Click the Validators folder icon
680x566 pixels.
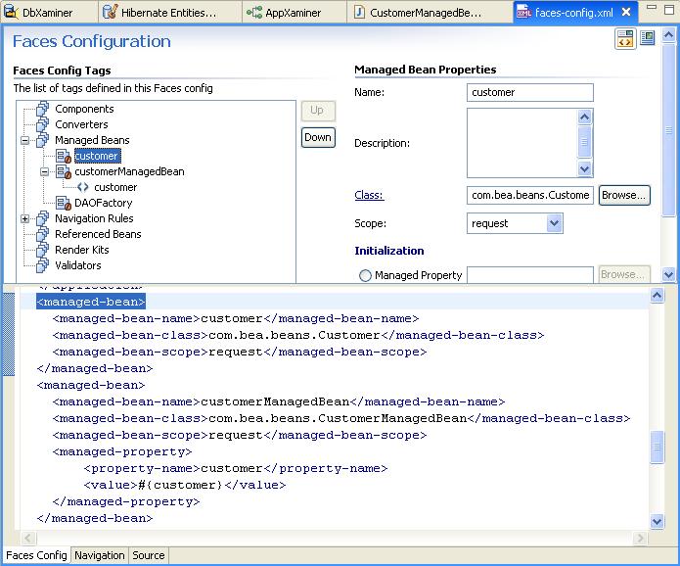pos(42,264)
